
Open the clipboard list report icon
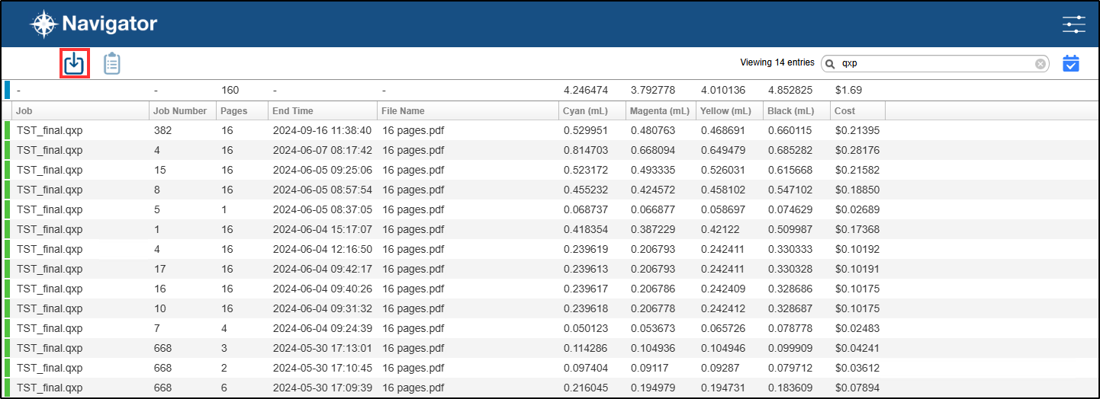112,63
